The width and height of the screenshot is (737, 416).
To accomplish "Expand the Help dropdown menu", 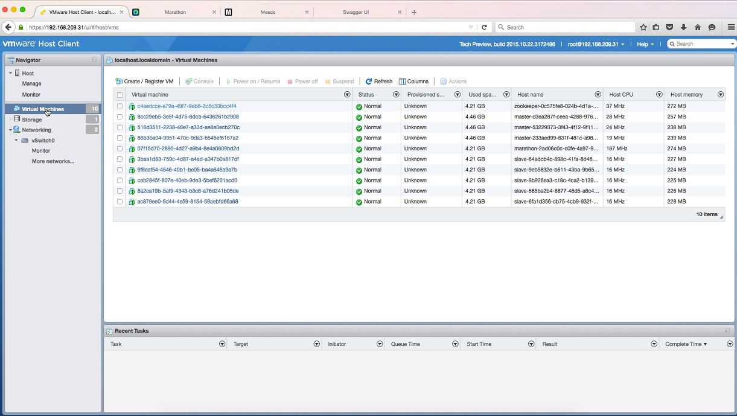I will point(645,44).
